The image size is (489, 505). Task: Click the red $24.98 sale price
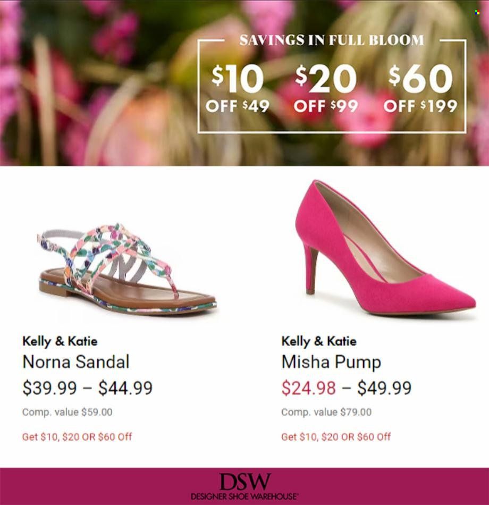[x=309, y=388]
